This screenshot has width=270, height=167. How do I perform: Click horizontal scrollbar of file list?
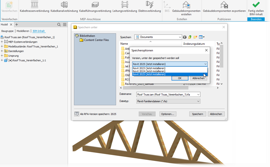[x=156, y=88]
